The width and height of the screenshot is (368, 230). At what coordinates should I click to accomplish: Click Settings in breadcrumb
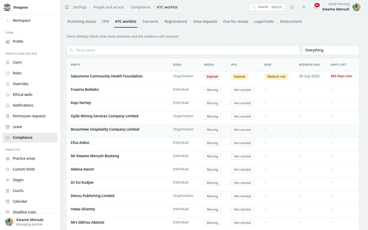click(x=80, y=7)
